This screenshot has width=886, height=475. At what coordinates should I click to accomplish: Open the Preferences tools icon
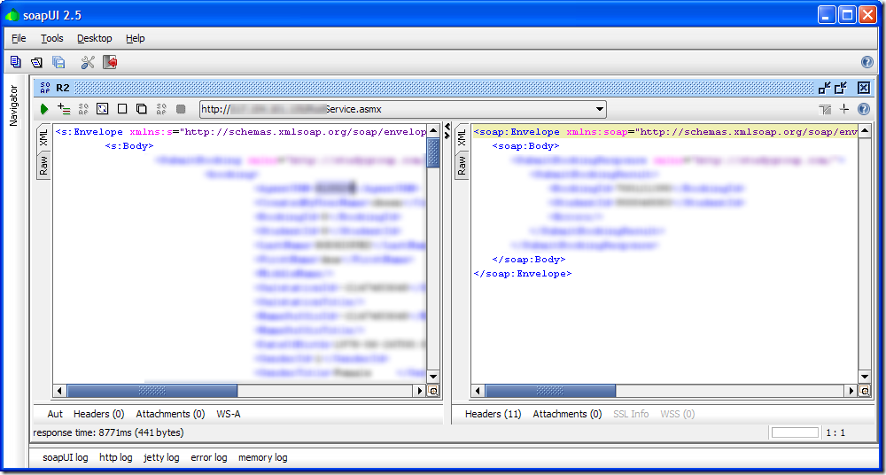point(88,62)
